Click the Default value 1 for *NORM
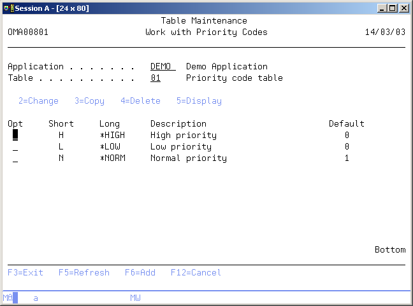Screen dimensions: 413x306 [346, 158]
